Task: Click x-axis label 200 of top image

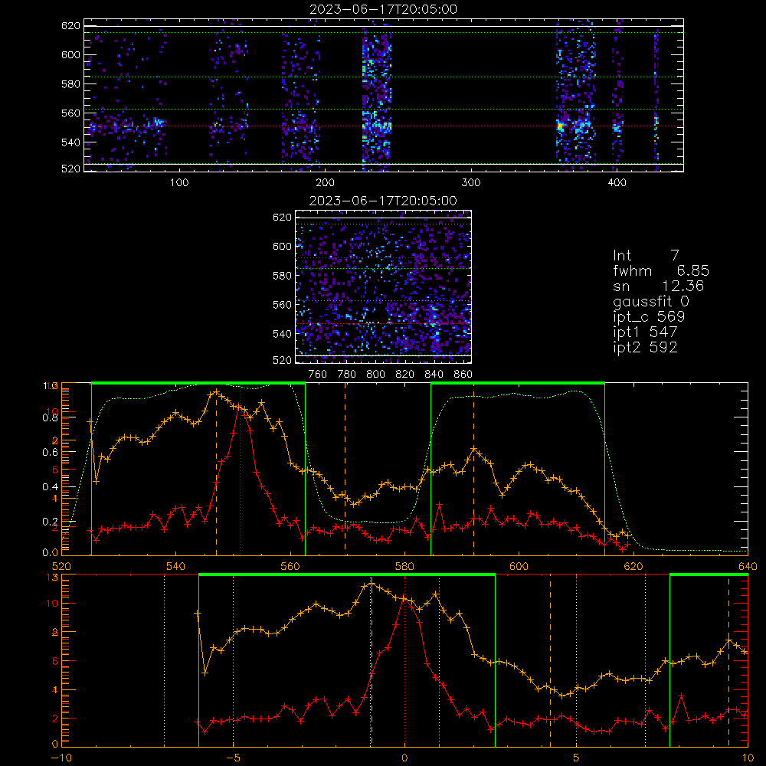Action: tap(326, 183)
